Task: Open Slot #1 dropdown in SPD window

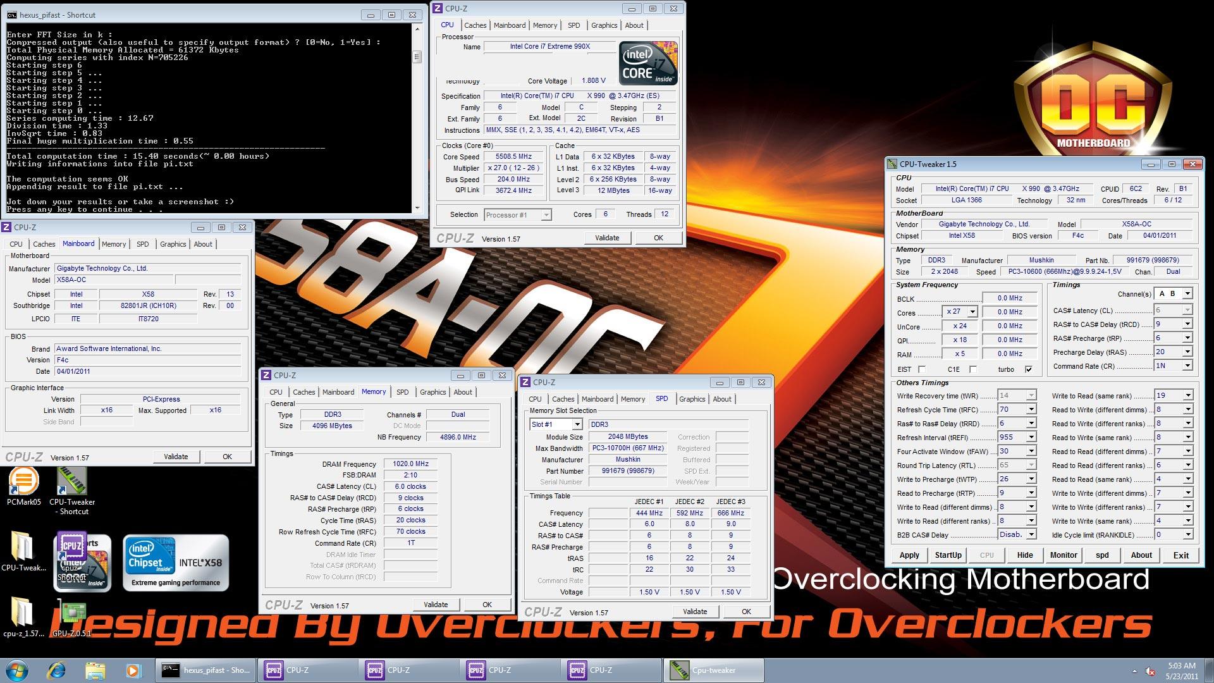Action: (x=577, y=424)
